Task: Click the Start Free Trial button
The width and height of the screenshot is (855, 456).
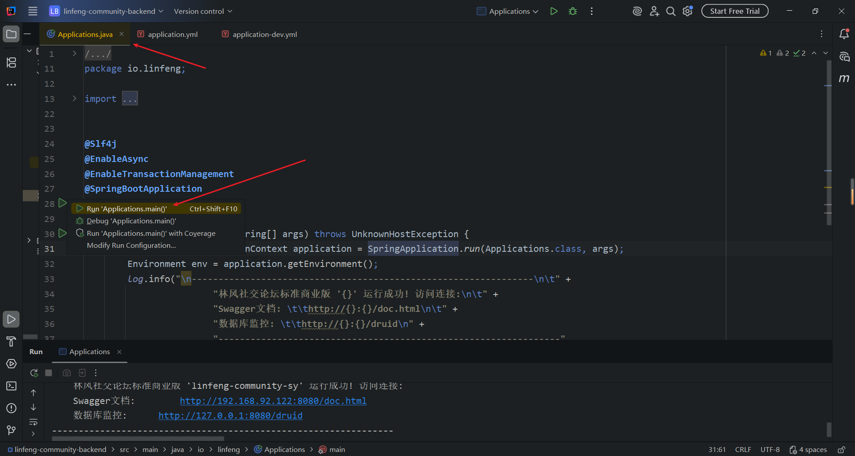Action: 734,11
